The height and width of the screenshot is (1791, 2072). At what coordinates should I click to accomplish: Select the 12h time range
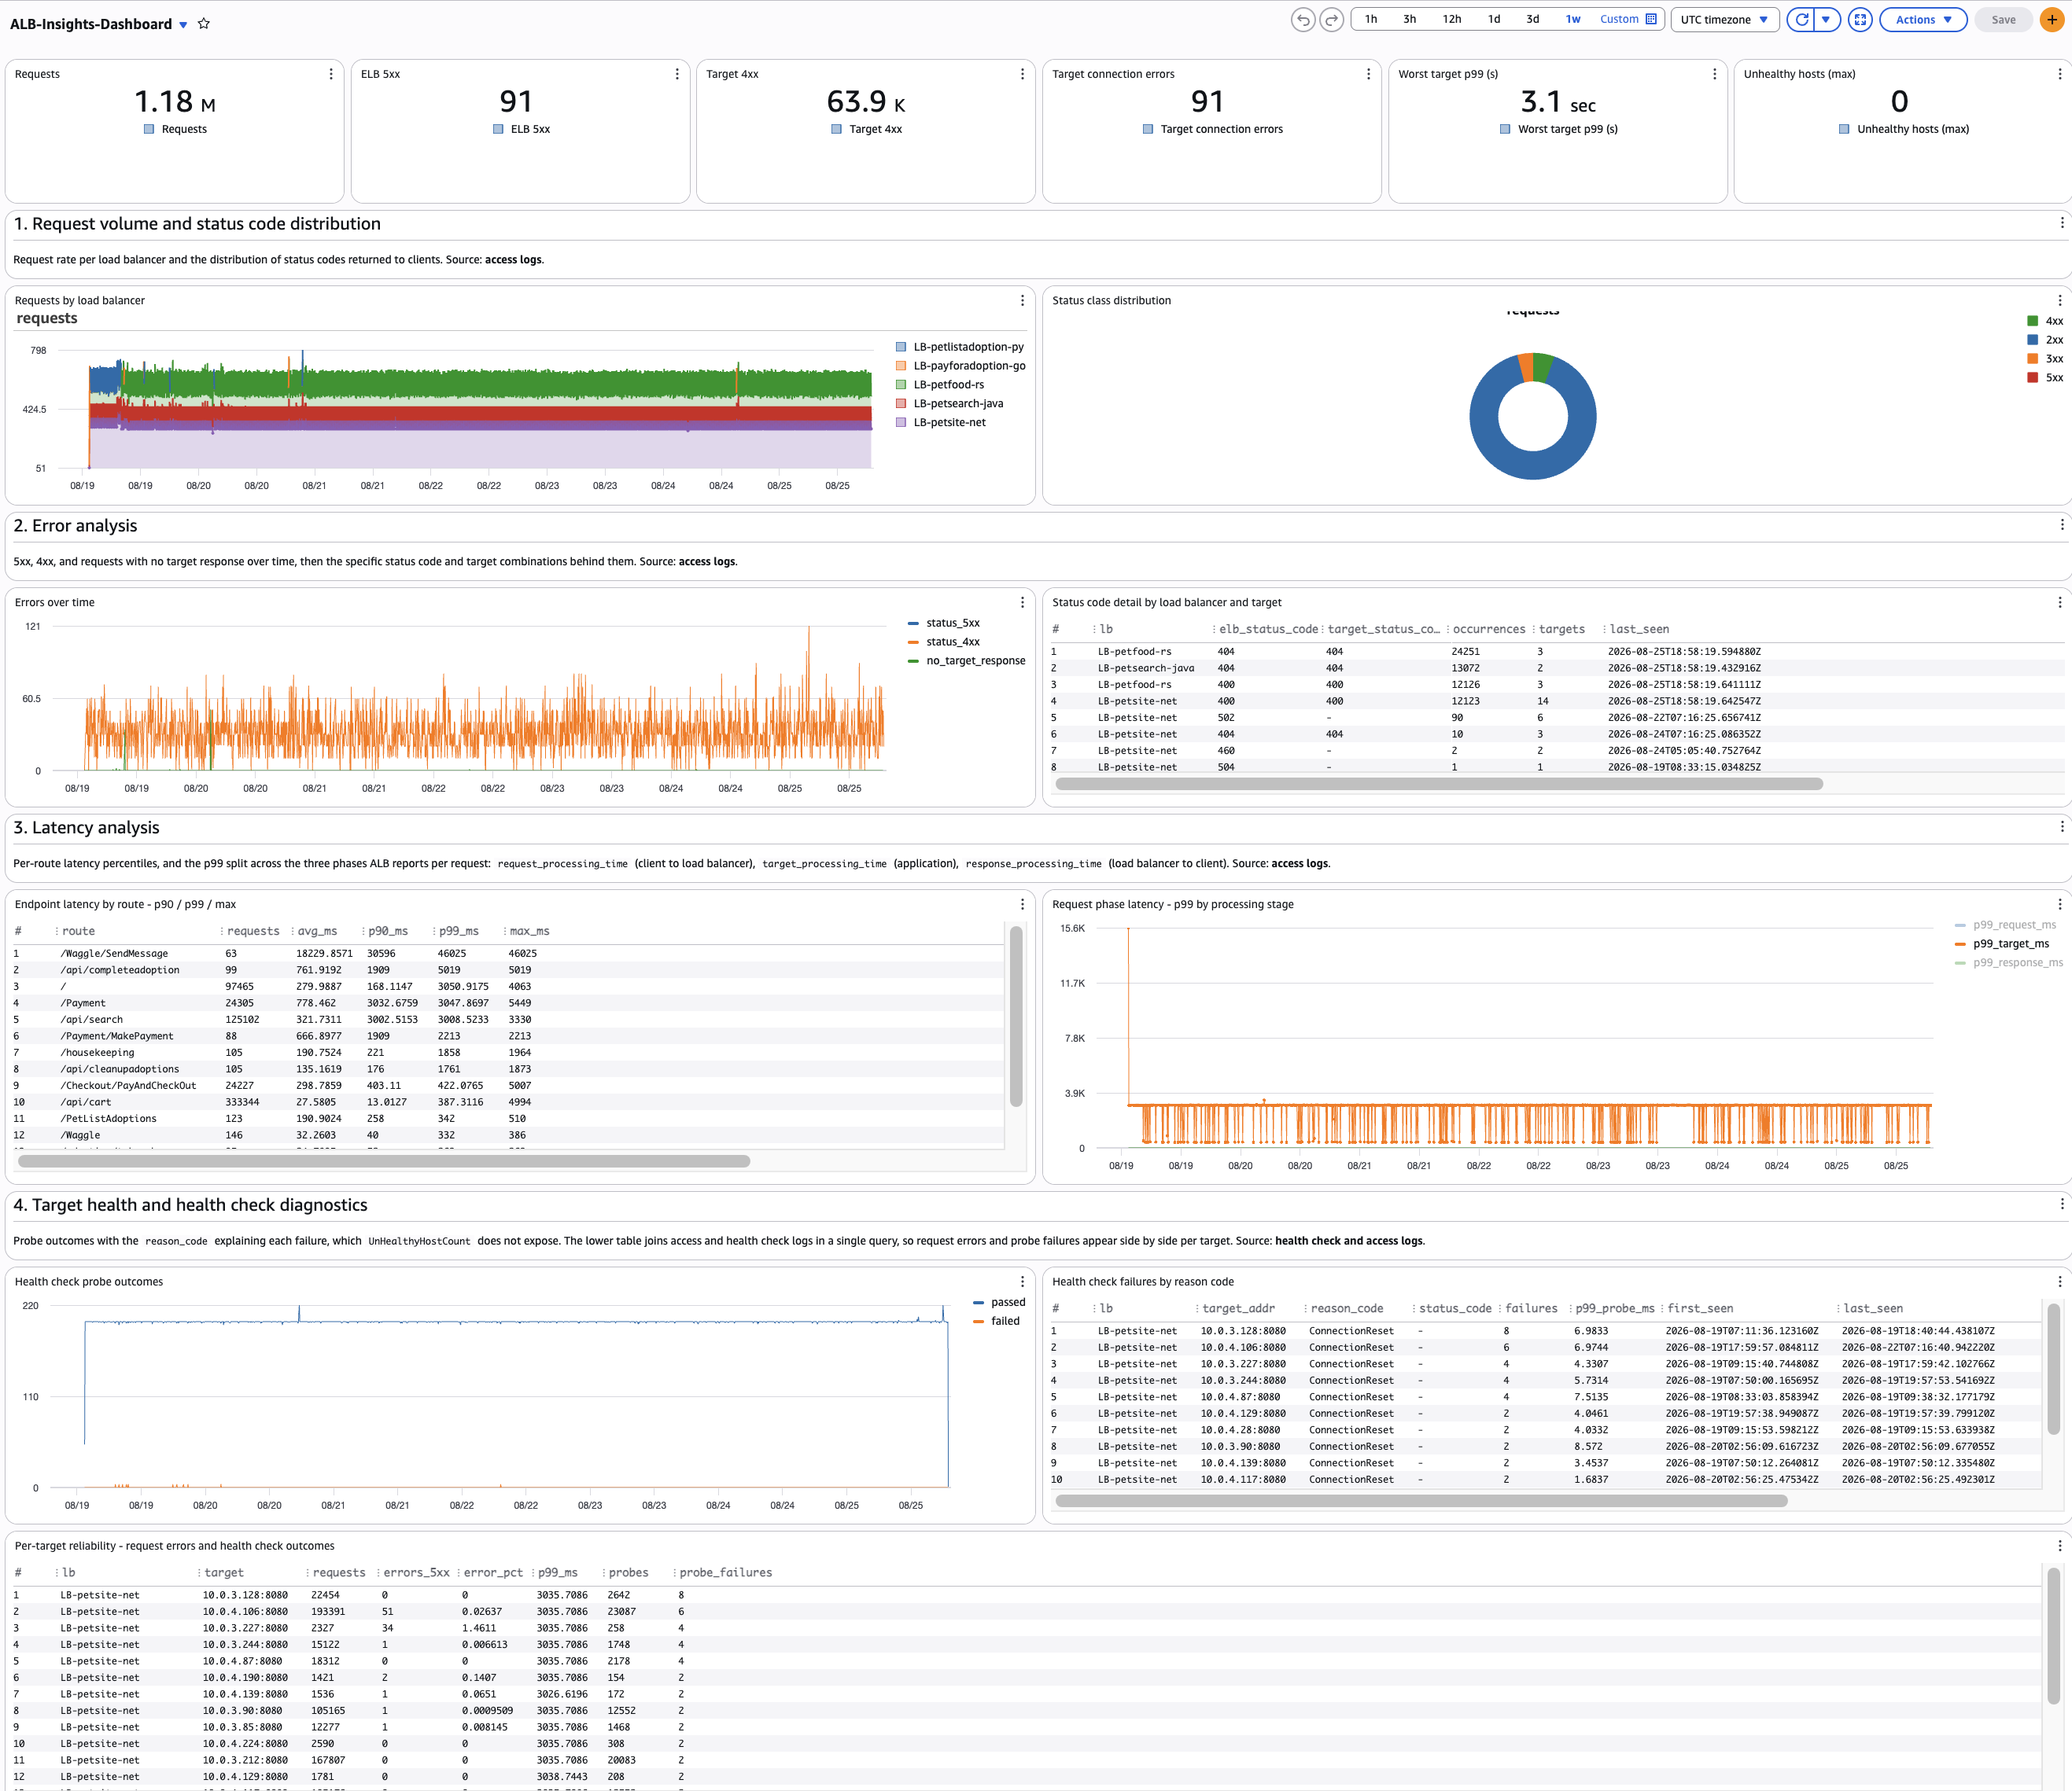point(1451,19)
